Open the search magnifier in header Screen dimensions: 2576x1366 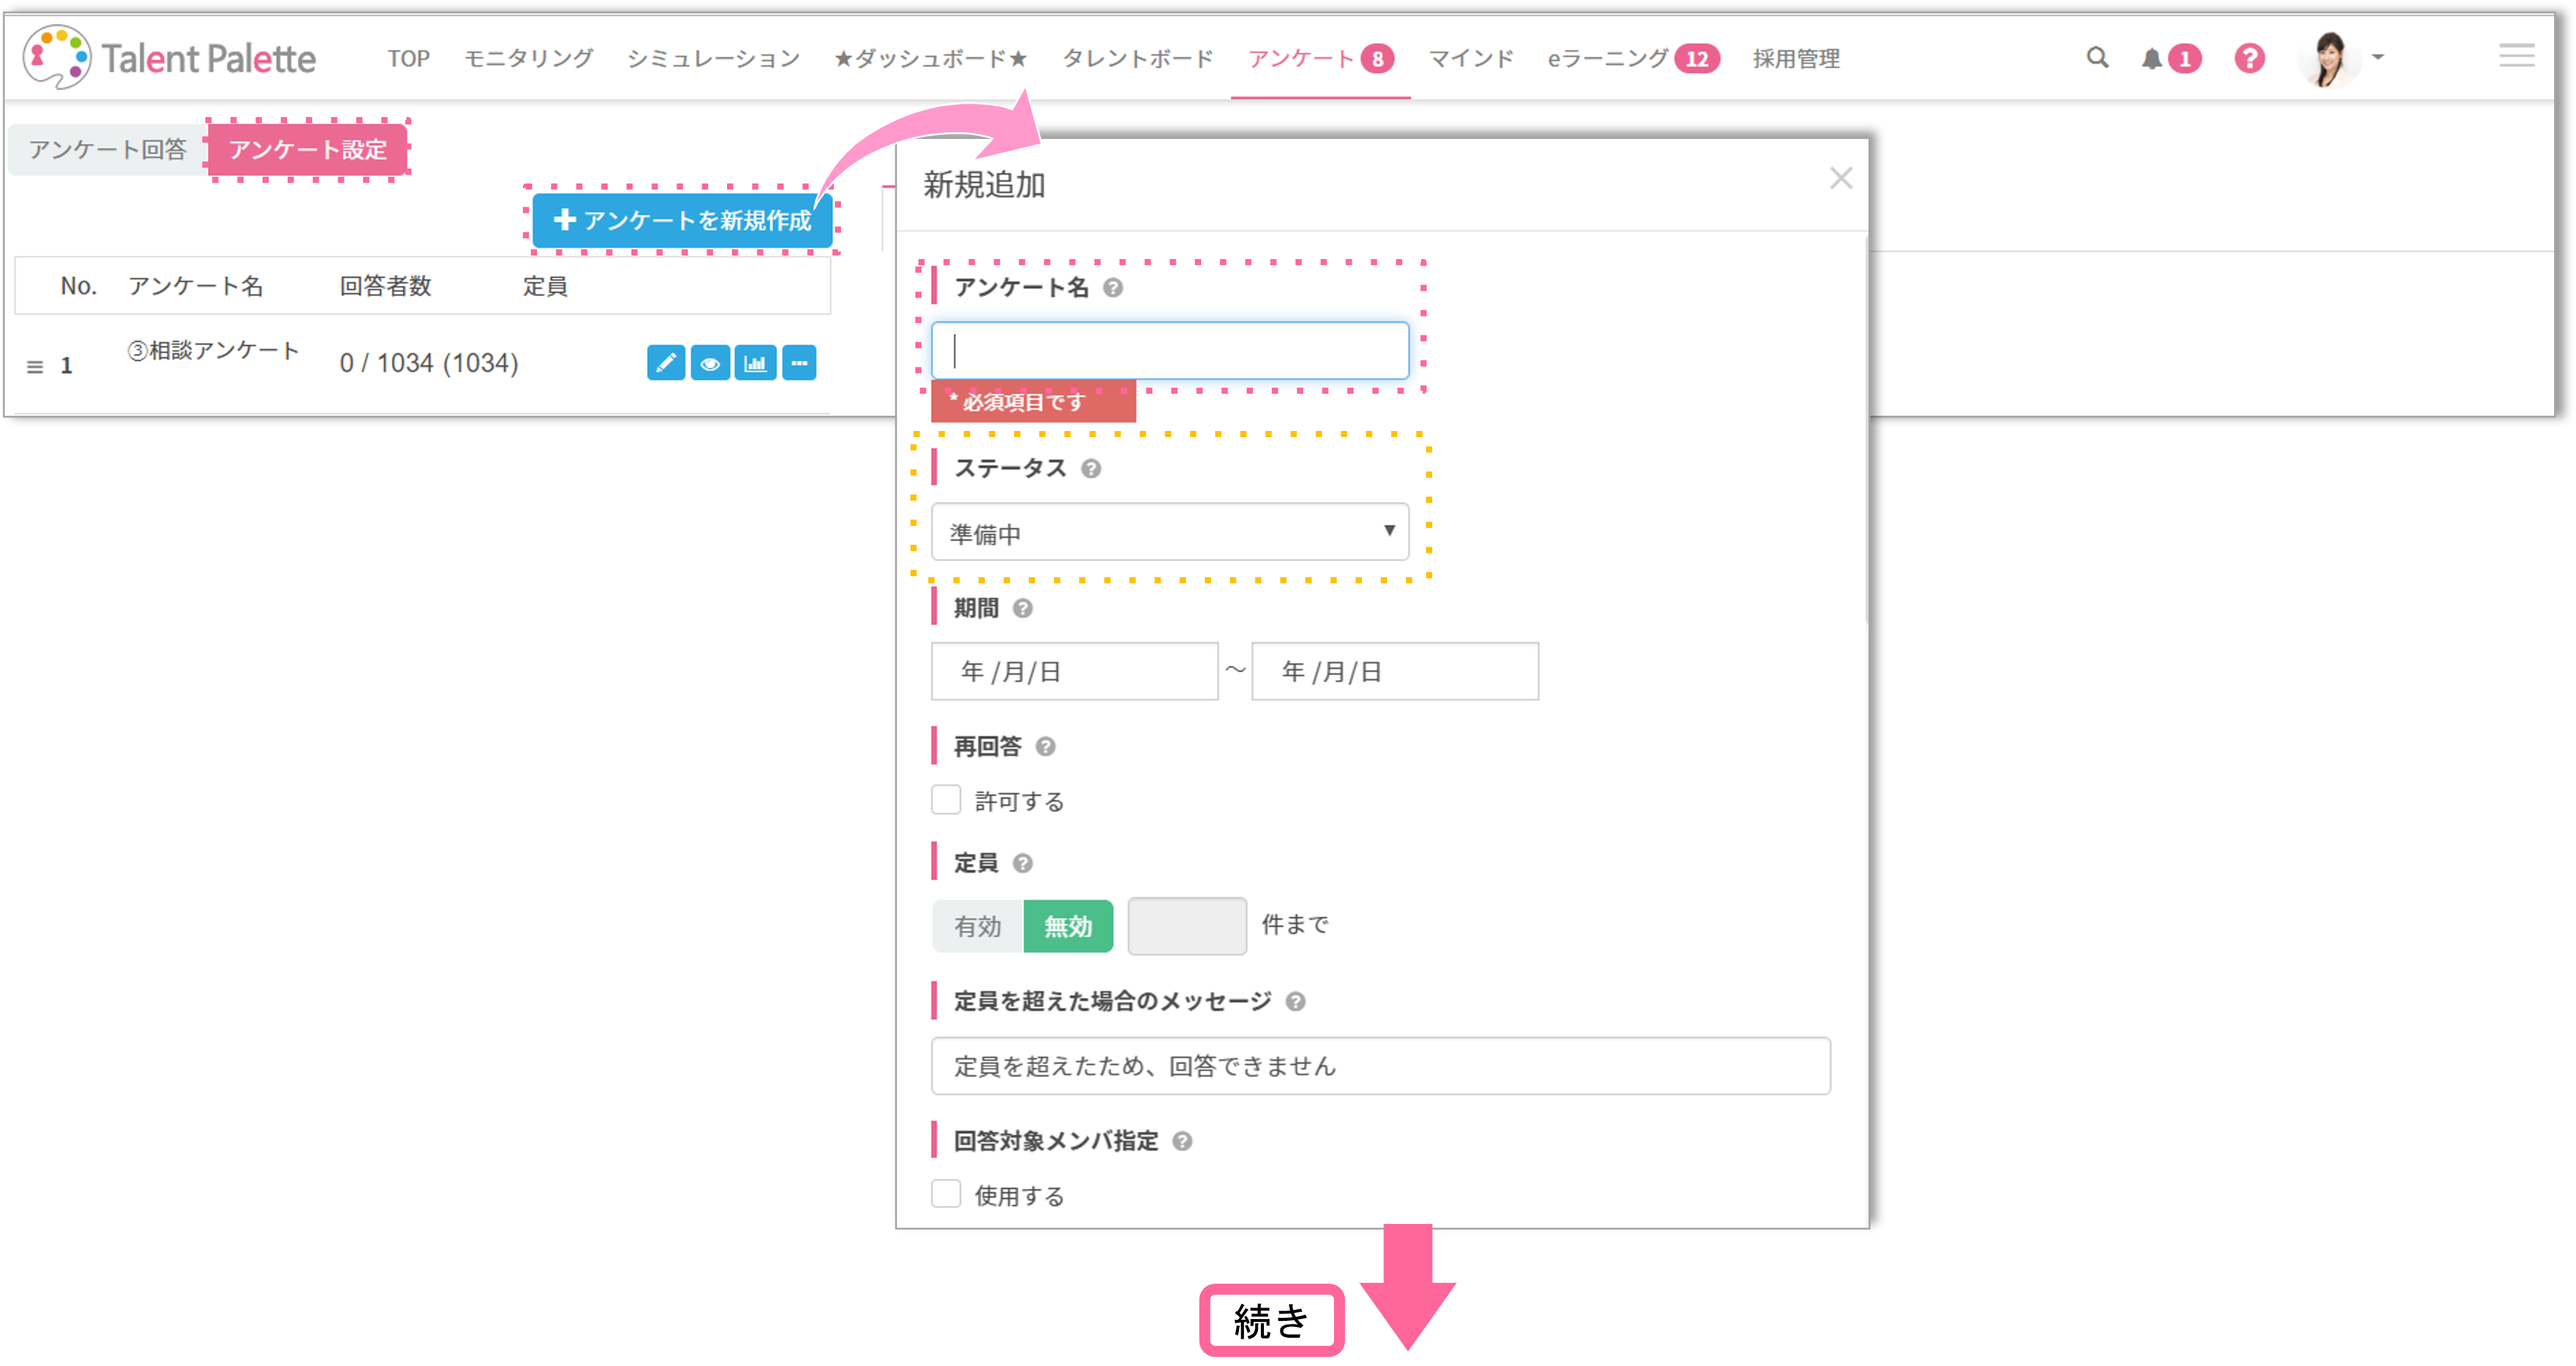pos(2097,58)
